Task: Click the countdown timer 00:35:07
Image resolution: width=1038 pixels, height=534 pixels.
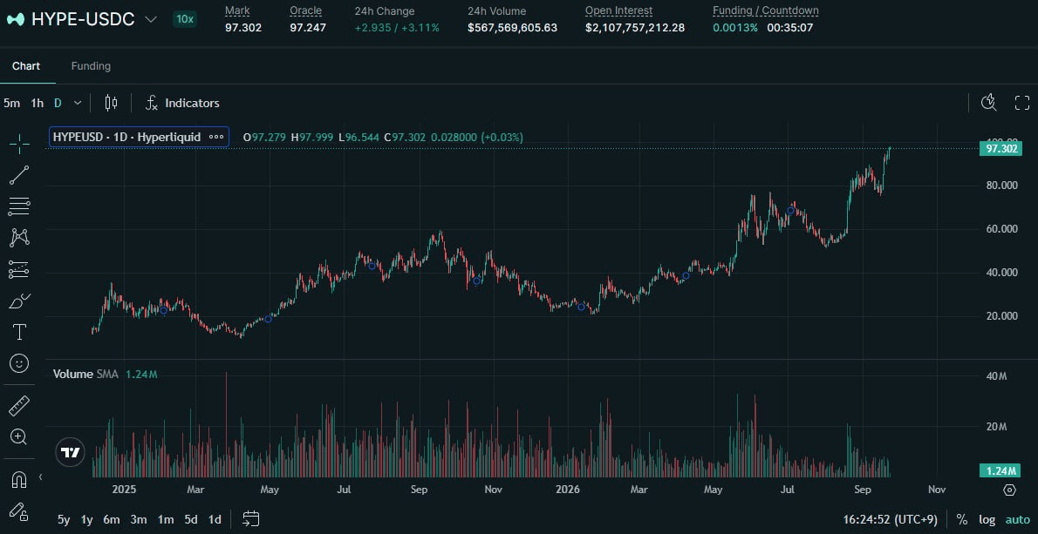Action: click(x=789, y=28)
